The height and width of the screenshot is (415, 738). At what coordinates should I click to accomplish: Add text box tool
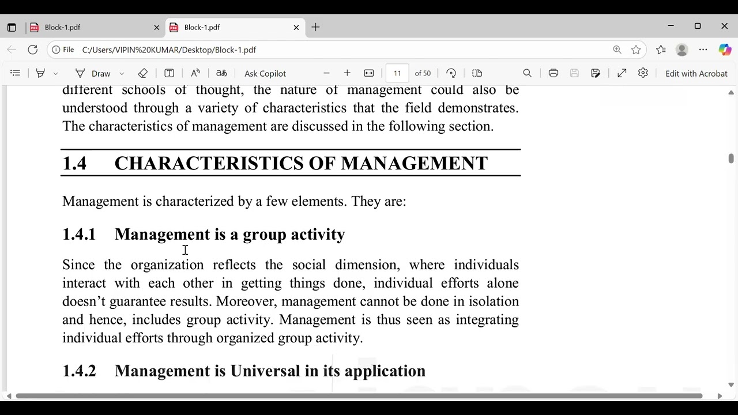170,73
